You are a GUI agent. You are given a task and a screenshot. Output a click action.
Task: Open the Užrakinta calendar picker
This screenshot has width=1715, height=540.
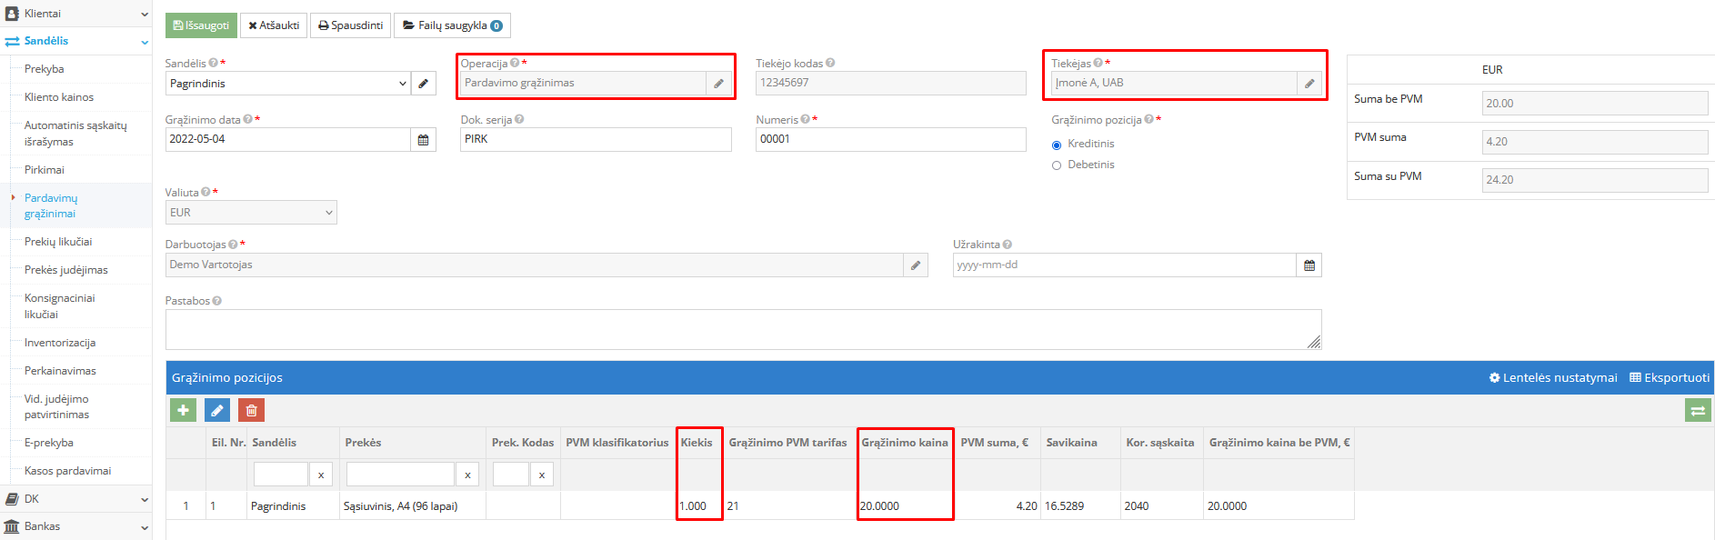[x=1309, y=265]
